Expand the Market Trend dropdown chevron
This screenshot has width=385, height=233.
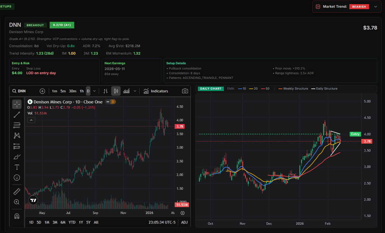pyautogui.click(x=376, y=6)
